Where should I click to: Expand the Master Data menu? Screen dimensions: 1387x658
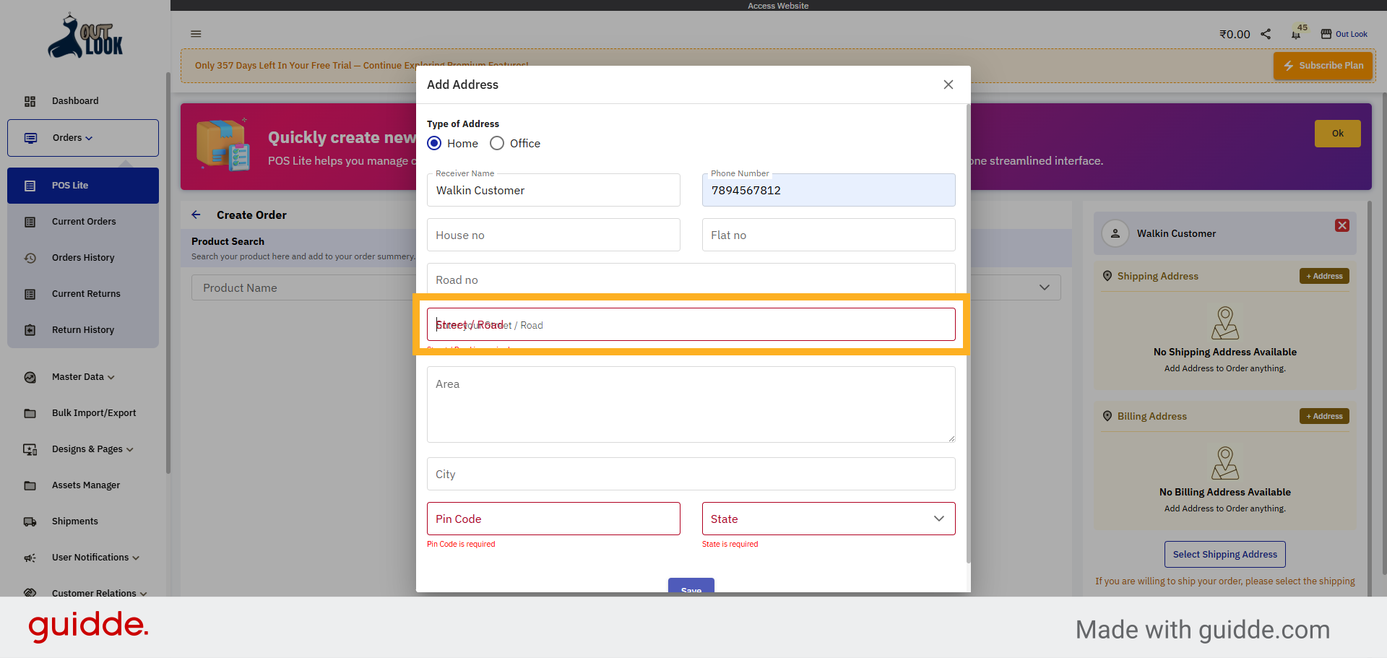pyautogui.click(x=83, y=377)
